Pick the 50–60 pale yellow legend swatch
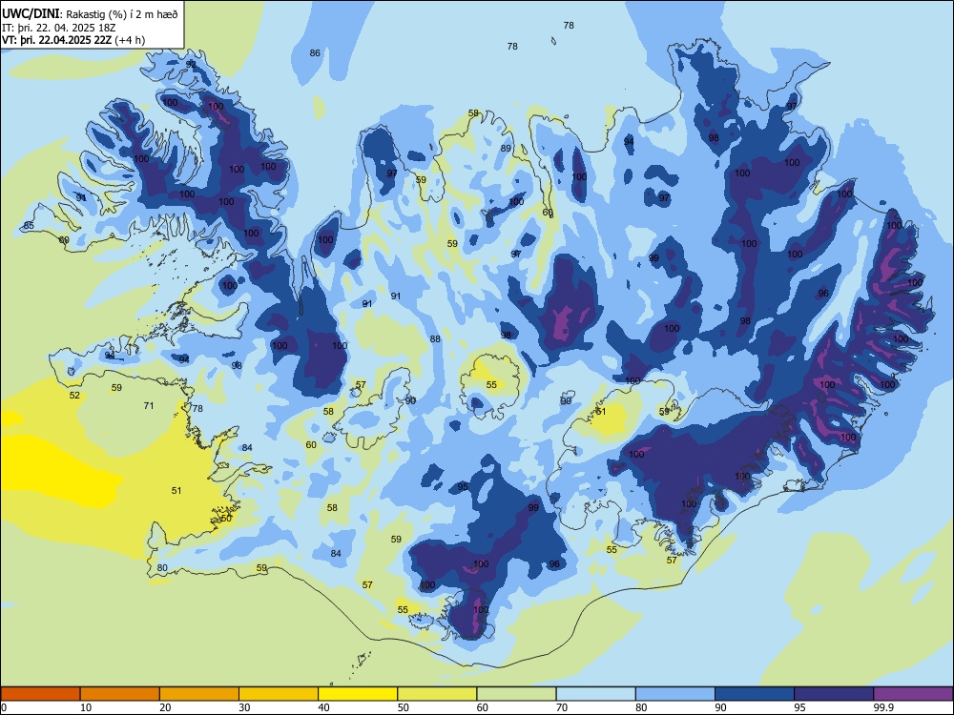Screen dimensions: 954x715 point(437,694)
